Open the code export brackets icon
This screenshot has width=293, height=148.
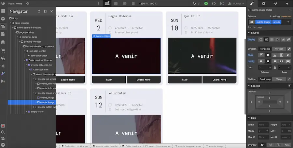[x=214, y=4]
